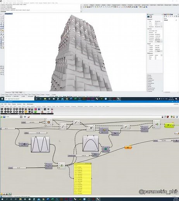Expand the Util group in Params ribbon
Viewport: 179px width, 201px height.
[47, 114]
